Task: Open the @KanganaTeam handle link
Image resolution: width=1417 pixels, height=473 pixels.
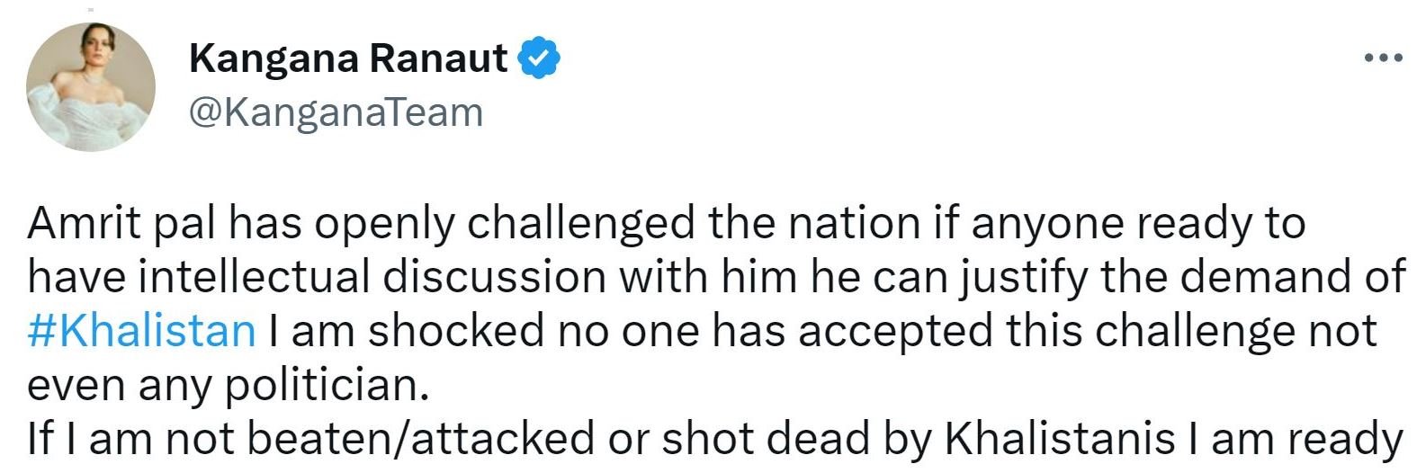Action: [x=336, y=112]
